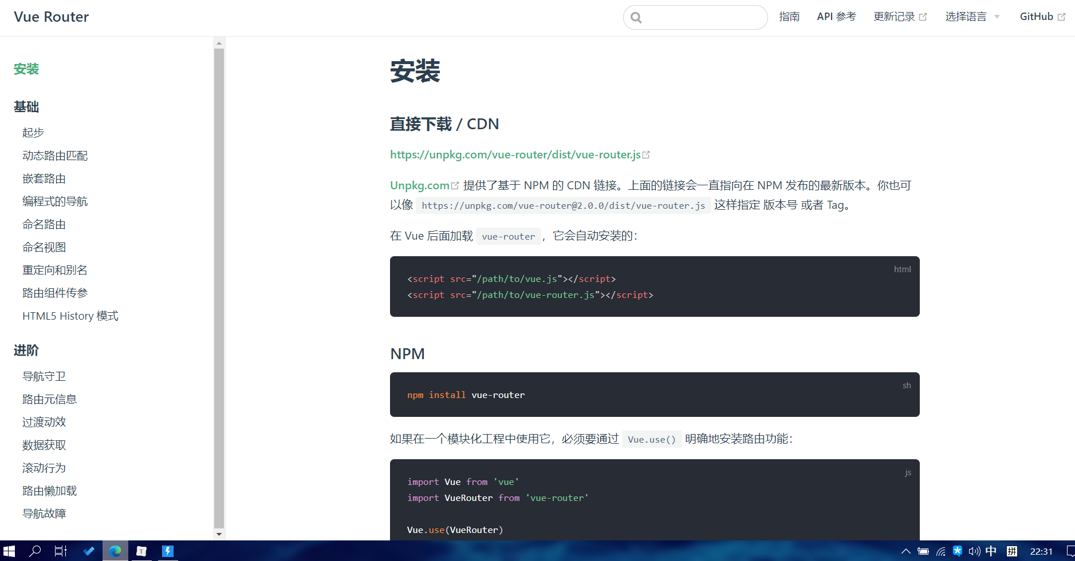1075x561 pixels.
Task: Open 命名视图 in the sidebar
Action: (44, 247)
